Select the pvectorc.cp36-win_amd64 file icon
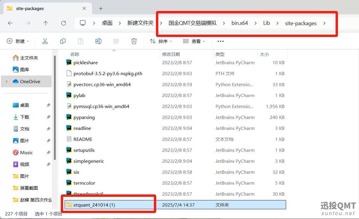The width and height of the screenshot is (359, 219). point(69,84)
